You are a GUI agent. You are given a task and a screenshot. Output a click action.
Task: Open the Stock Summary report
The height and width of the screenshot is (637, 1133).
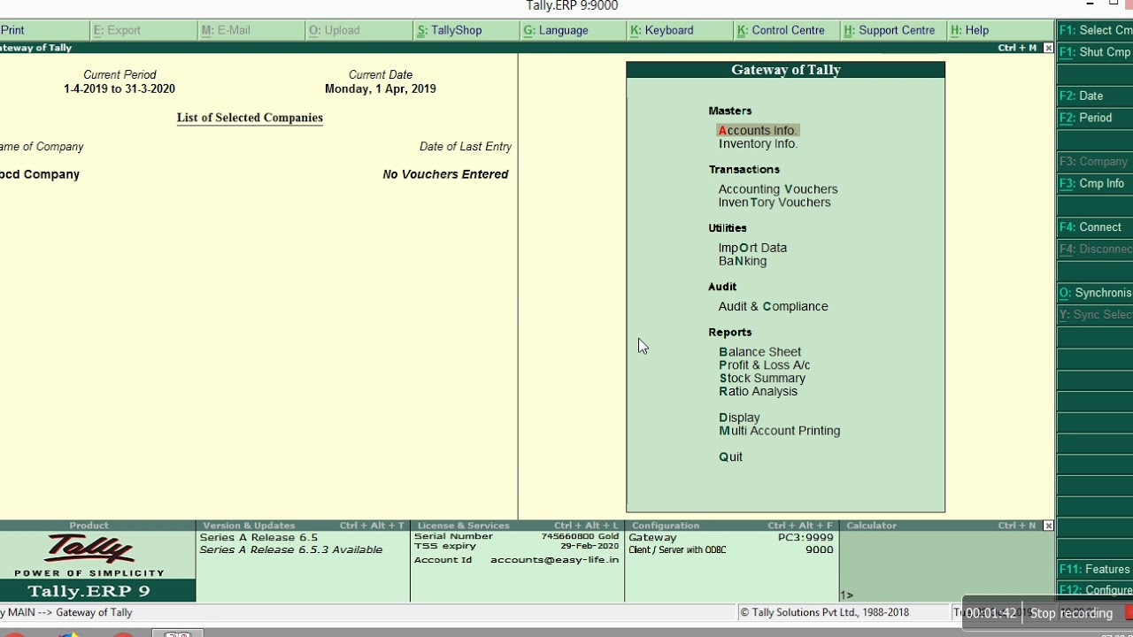point(762,379)
